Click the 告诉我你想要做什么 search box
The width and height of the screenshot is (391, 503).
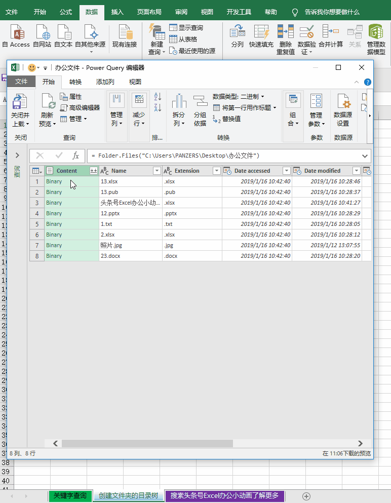click(332, 12)
